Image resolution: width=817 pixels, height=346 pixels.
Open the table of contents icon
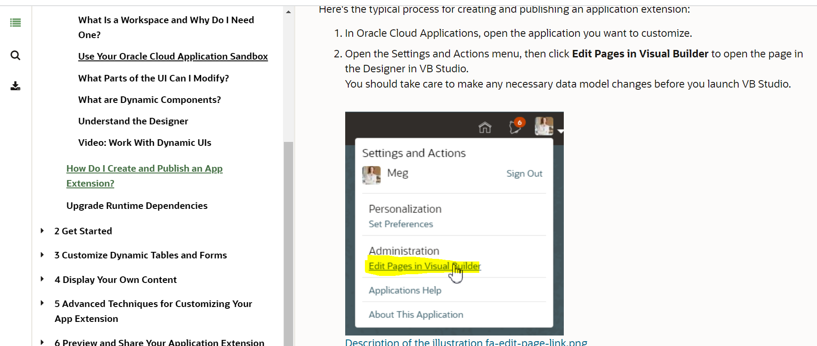point(15,23)
